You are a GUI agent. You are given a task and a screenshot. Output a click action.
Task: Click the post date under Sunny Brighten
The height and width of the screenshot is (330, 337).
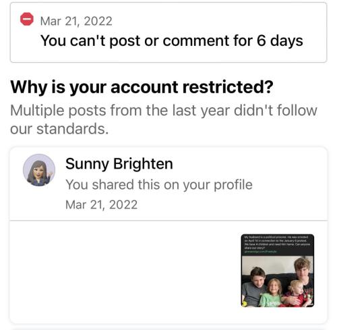101,204
